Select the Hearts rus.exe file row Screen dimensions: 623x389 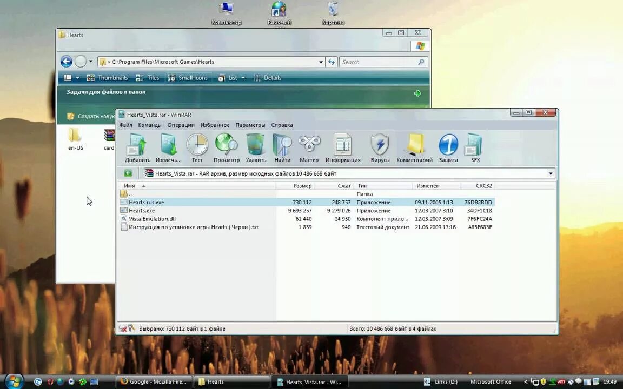click(x=306, y=203)
